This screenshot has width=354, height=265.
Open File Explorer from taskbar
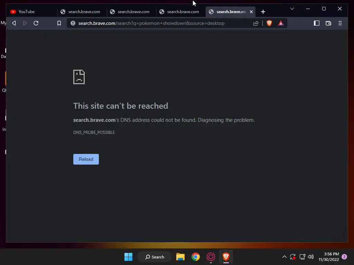pyautogui.click(x=180, y=257)
